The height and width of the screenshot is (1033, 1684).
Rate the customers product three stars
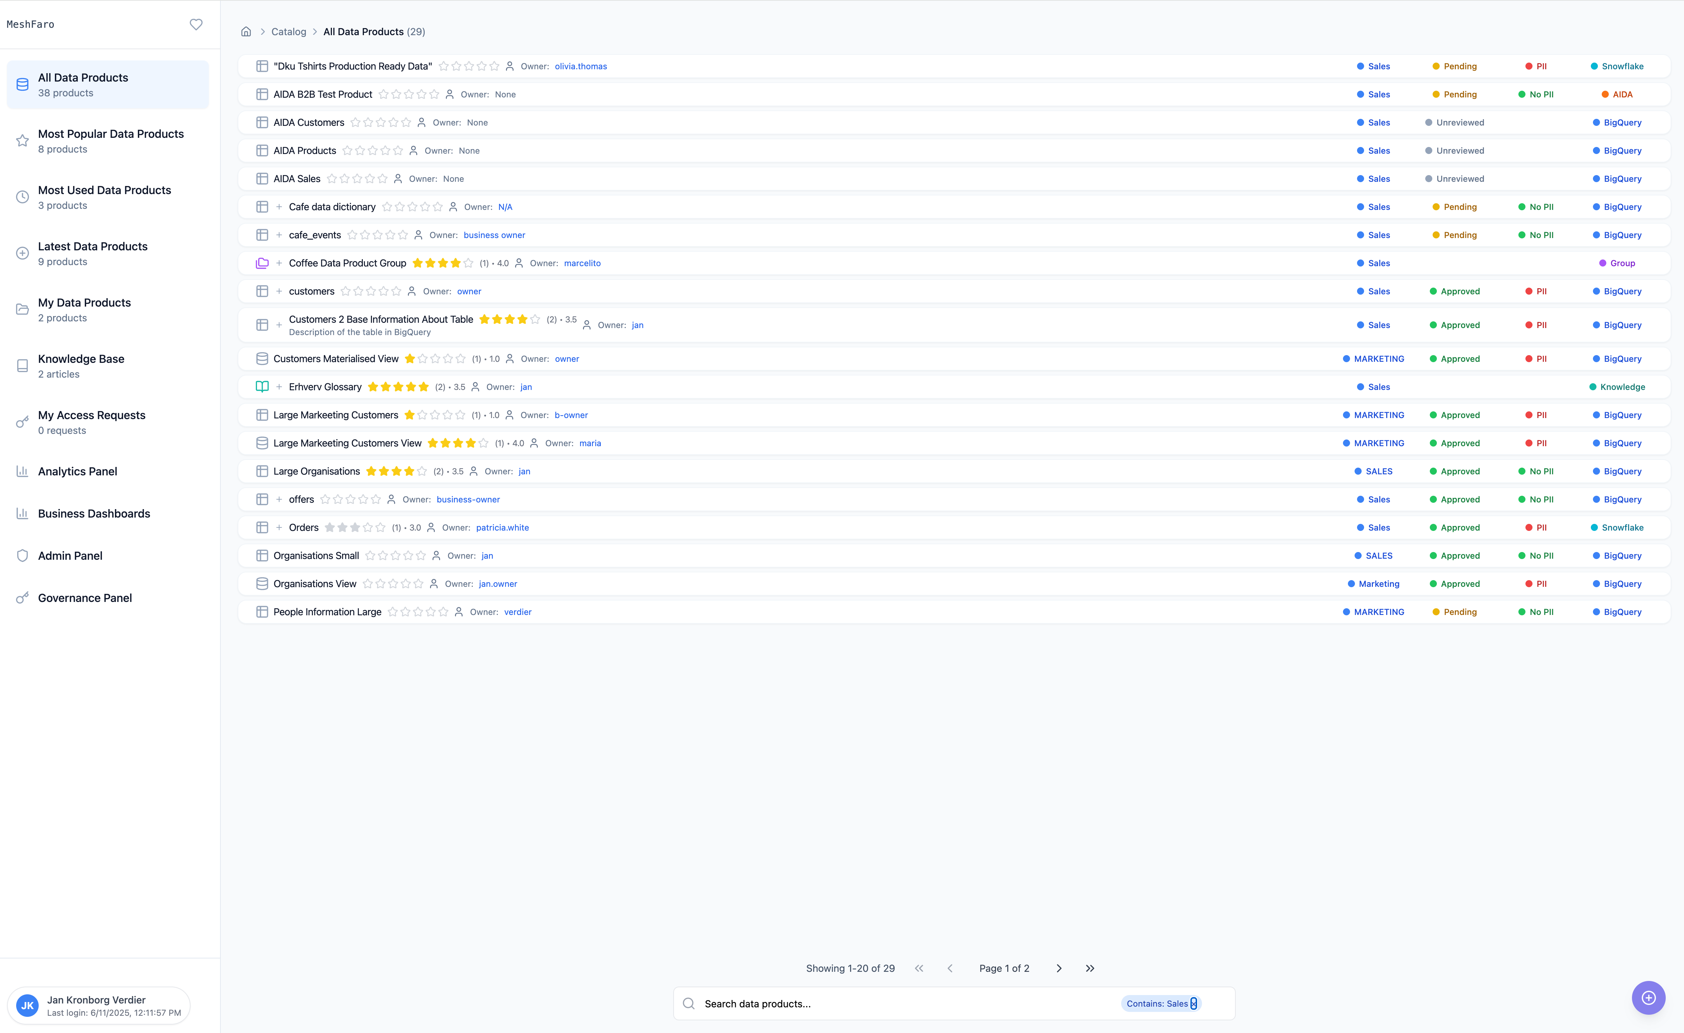tap(371, 290)
